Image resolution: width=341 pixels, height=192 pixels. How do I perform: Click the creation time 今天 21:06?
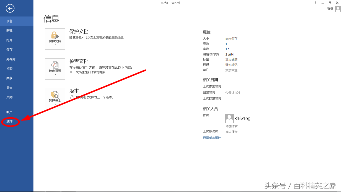(233, 93)
